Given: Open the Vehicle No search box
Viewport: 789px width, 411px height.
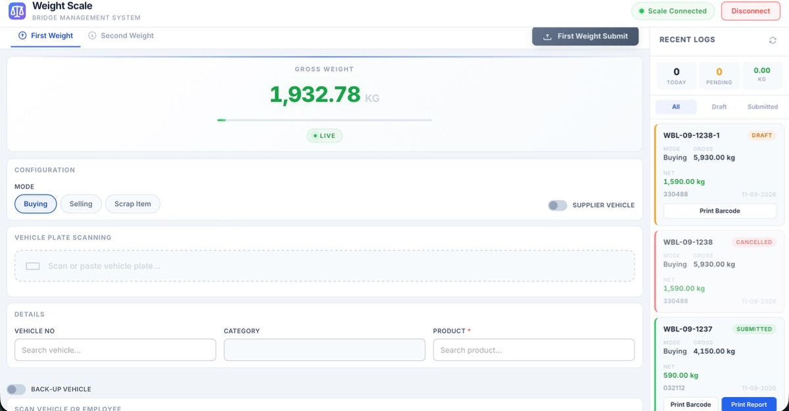Looking at the screenshot, I should (115, 350).
